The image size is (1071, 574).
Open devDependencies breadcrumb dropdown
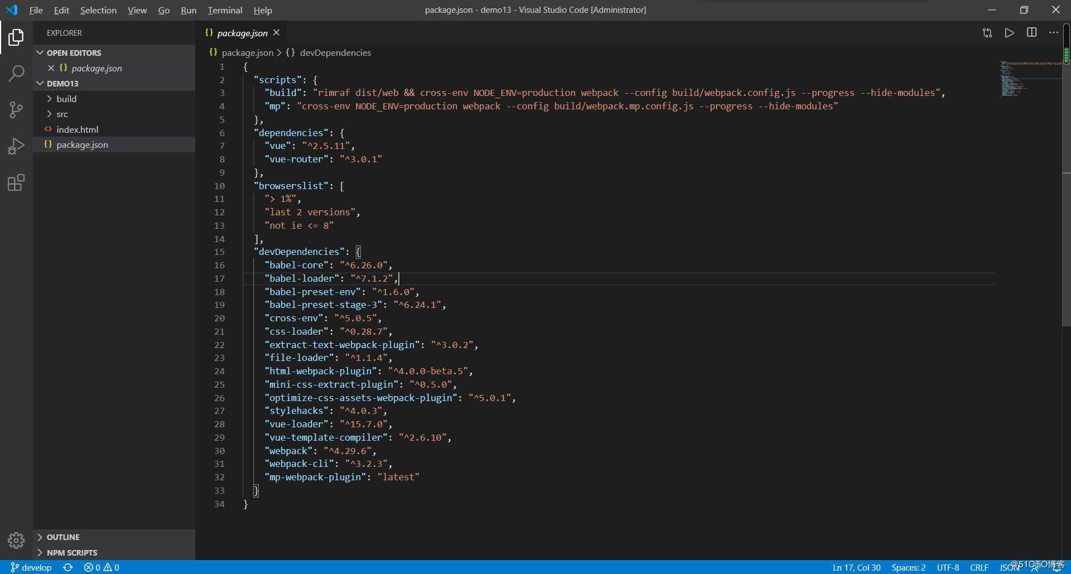(335, 52)
